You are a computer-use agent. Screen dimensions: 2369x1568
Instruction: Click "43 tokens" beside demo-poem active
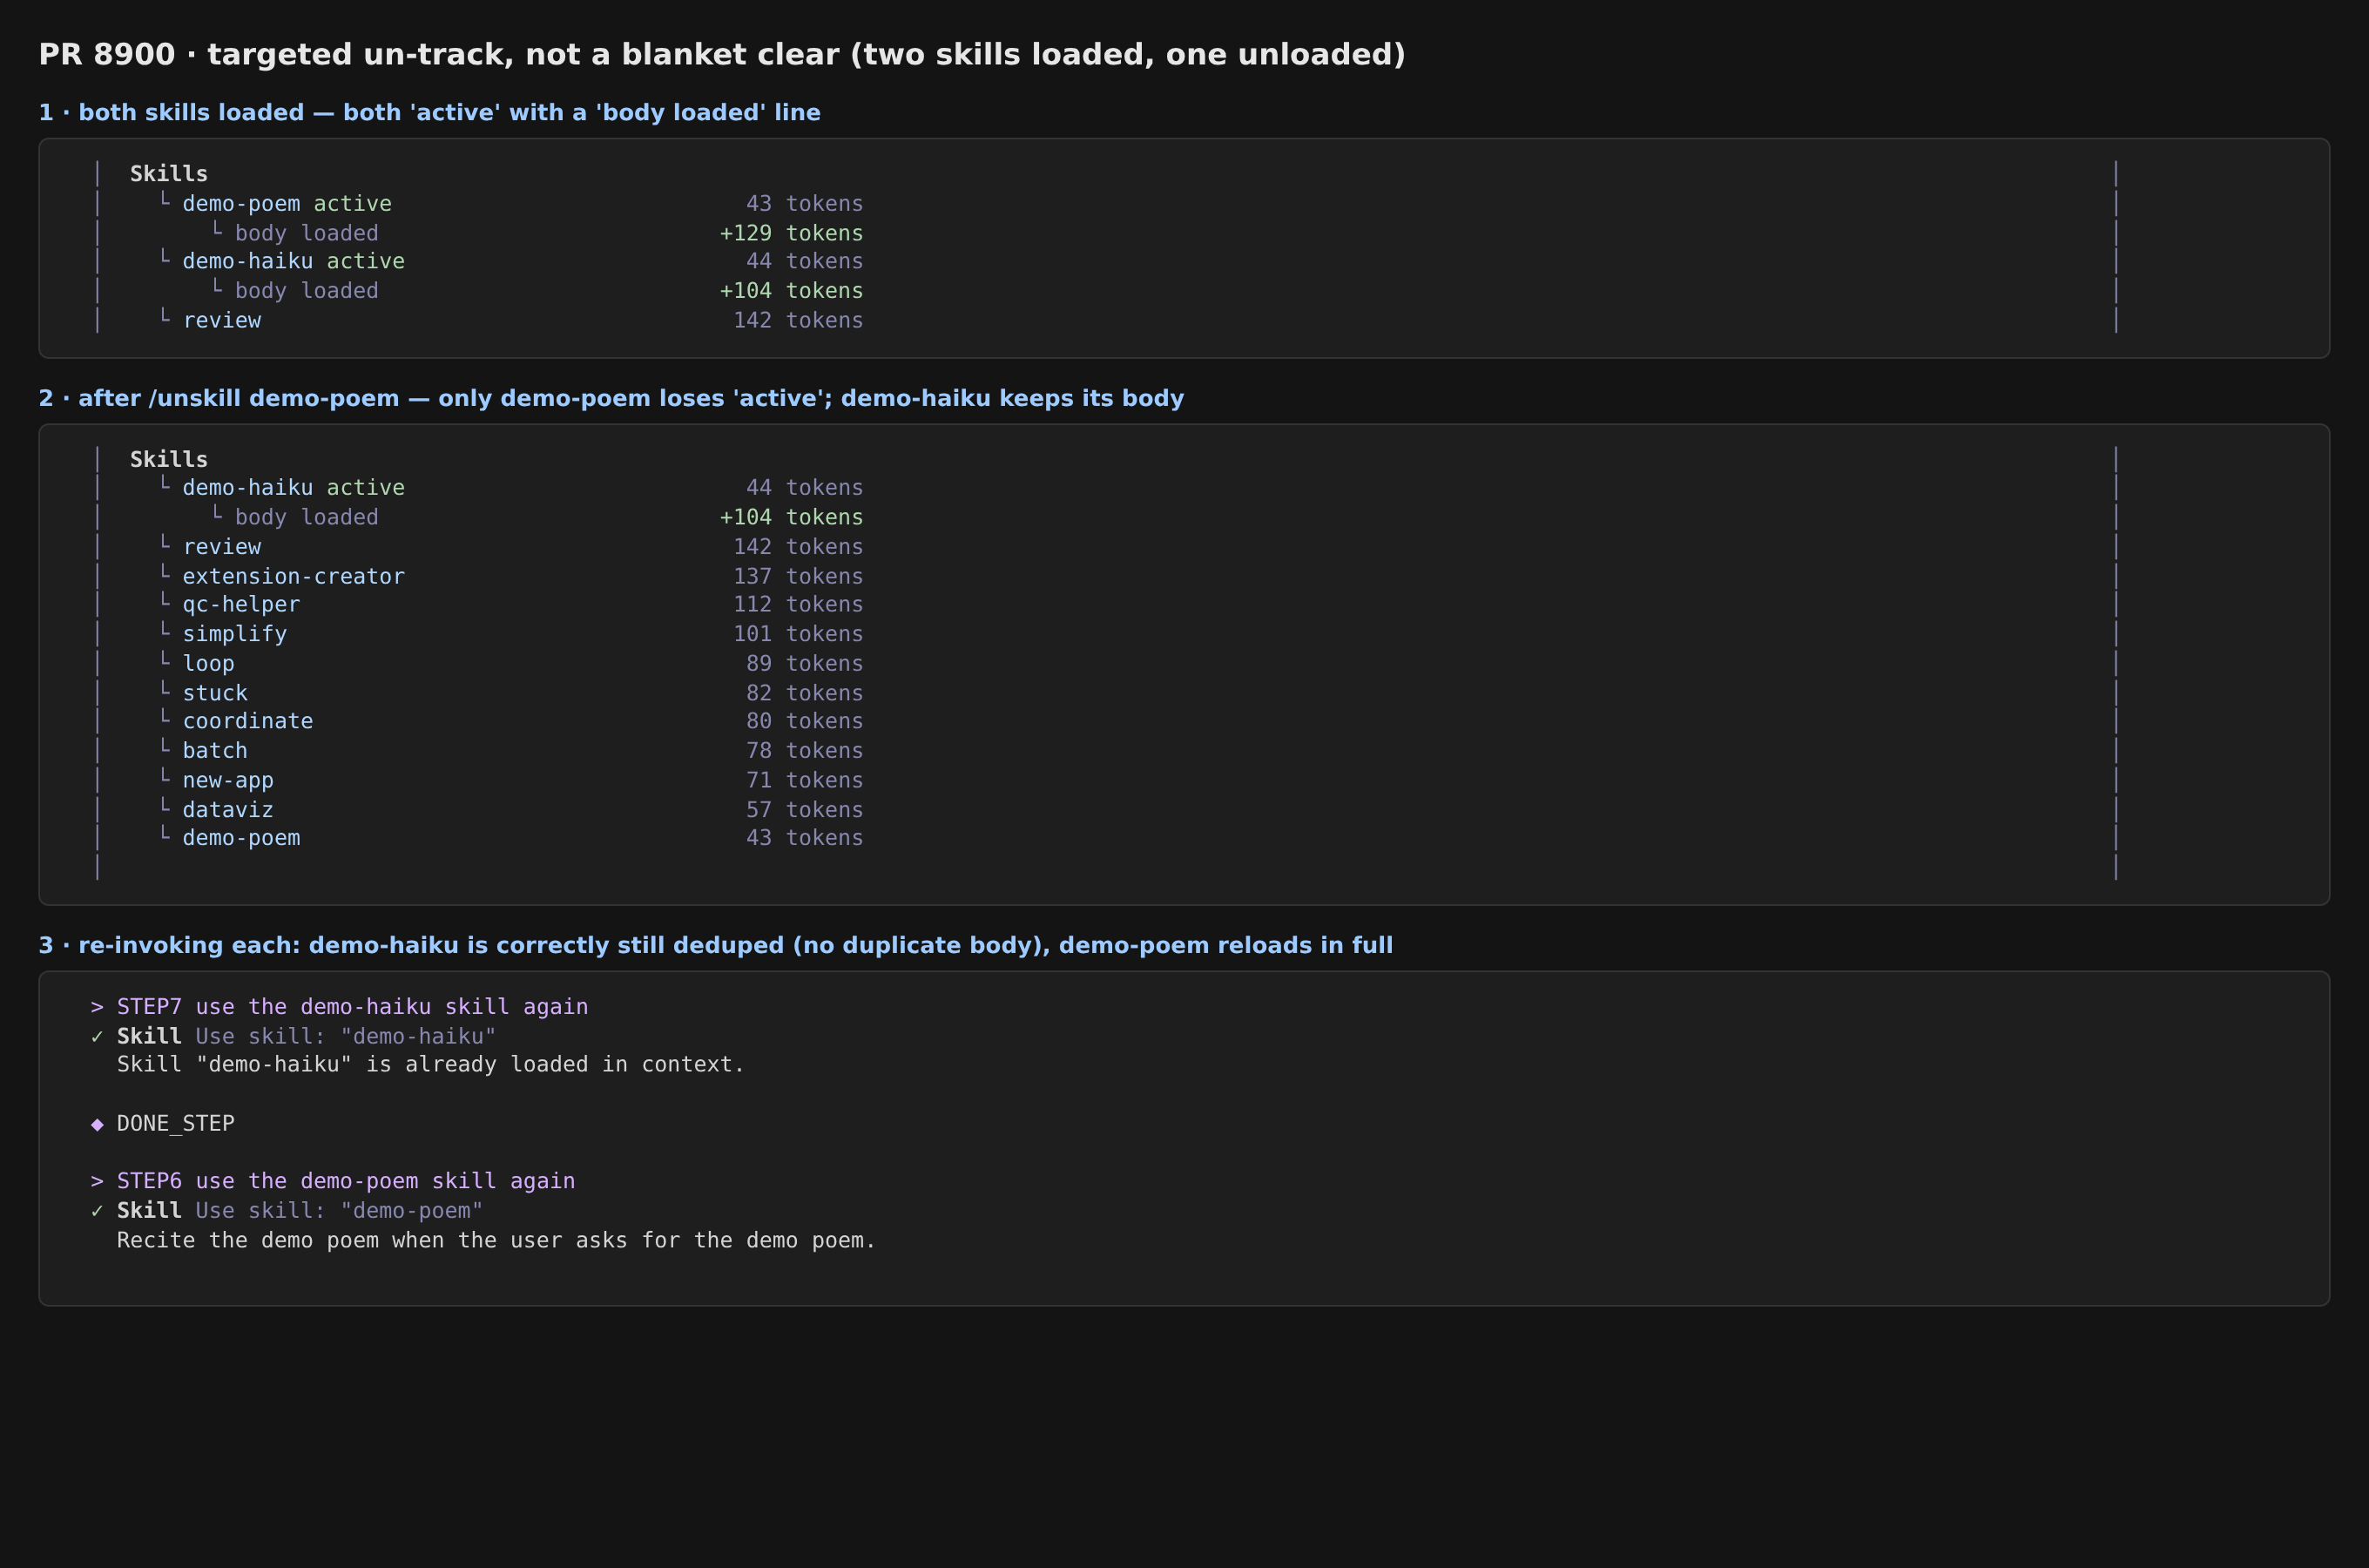click(x=805, y=203)
